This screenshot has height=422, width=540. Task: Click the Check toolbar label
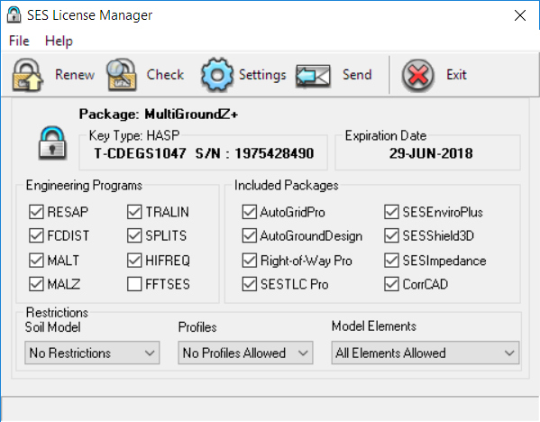[x=165, y=75]
